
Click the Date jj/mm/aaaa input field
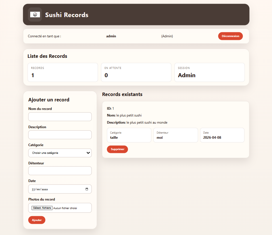[x=57, y=189]
